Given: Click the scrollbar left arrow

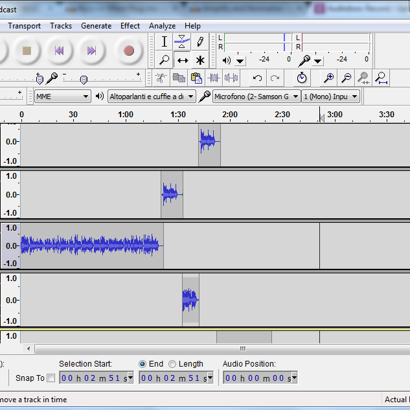Looking at the screenshot, I should point(28,348).
